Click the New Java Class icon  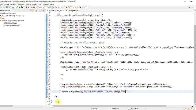tap(34, 7)
